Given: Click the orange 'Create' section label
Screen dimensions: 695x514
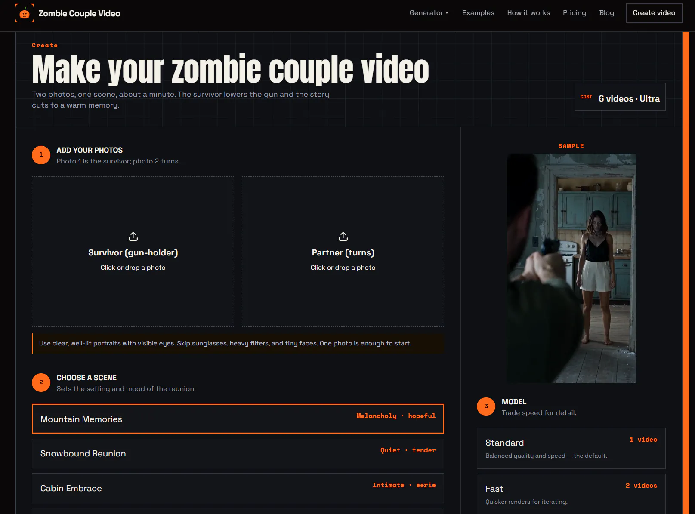Looking at the screenshot, I should point(45,45).
